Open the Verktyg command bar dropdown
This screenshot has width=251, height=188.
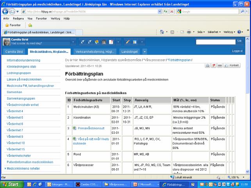[x=229, y=32]
